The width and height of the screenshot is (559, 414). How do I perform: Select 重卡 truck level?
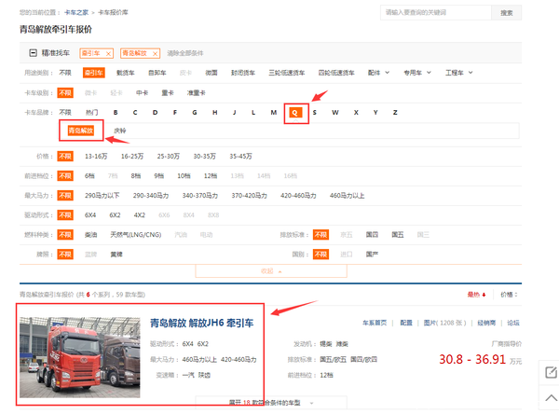pos(168,93)
